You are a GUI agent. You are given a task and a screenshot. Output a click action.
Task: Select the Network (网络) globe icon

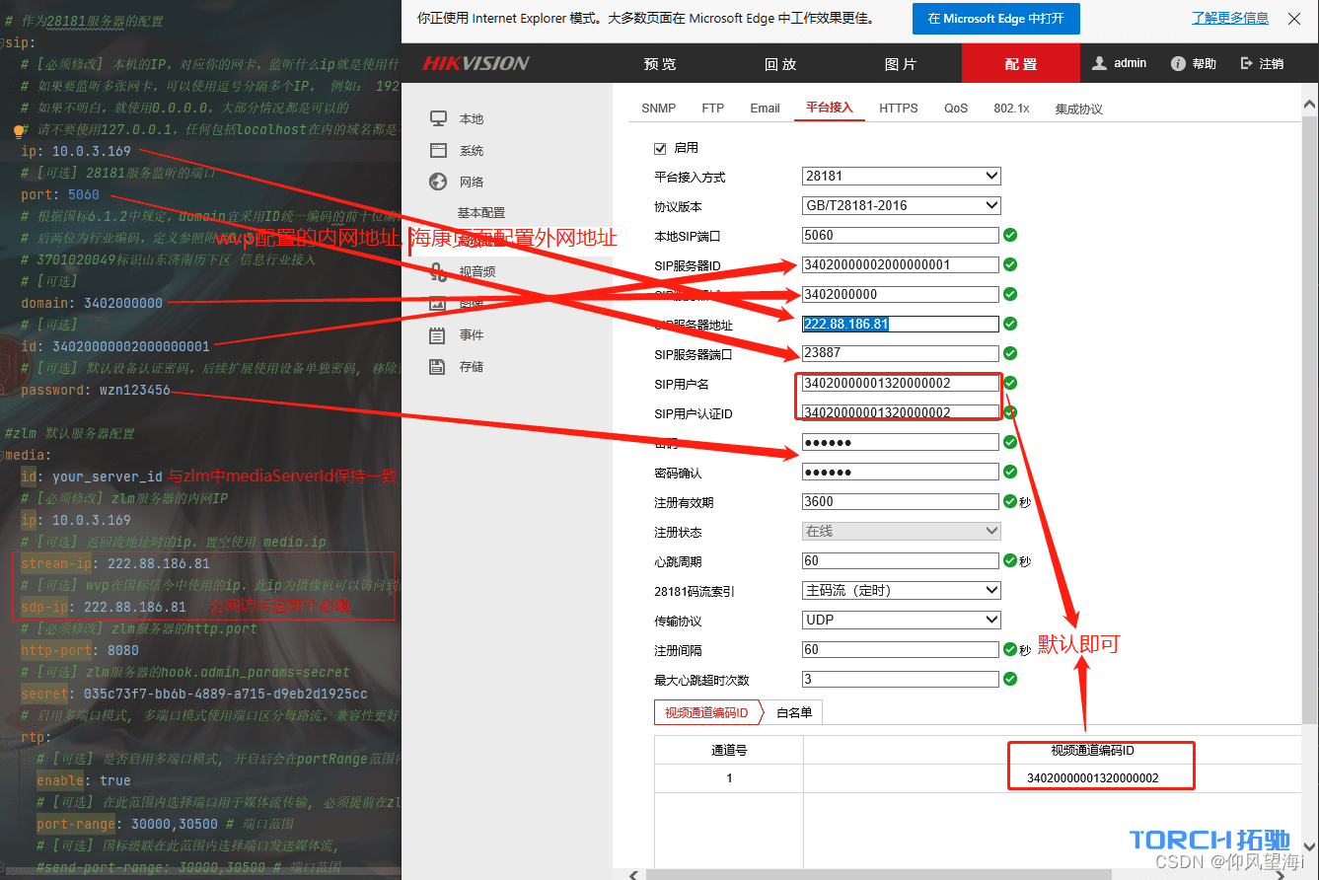[439, 182]
